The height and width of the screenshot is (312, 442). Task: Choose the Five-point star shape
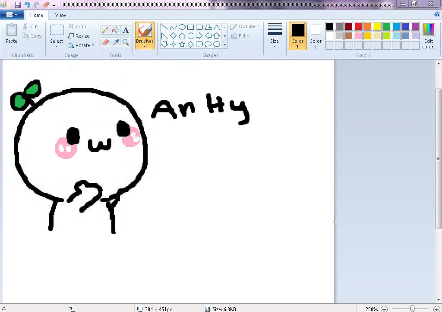(182, 44)
